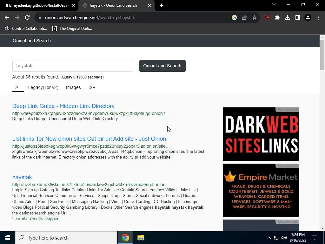The width and height of the screenshot is (325, 244).
Task: Open Empire Market sponsored ad
Action: pos(261,190)
